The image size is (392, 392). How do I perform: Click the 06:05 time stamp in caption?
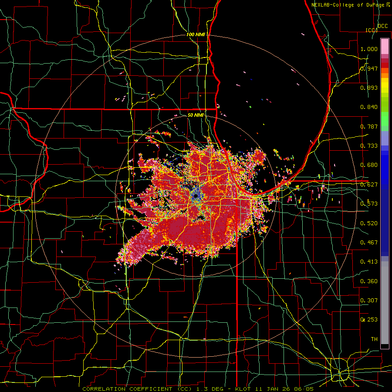[x=303, y=389]
